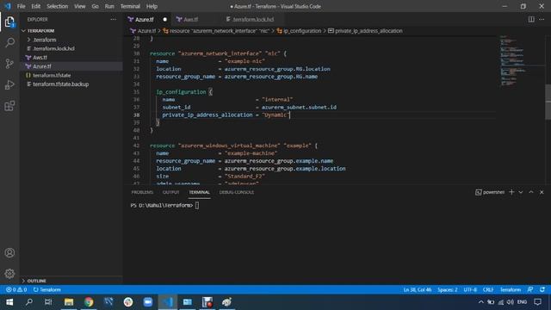The image size is (551, 310).
Task: Open the Search view in activity bar
Action: 9,42
